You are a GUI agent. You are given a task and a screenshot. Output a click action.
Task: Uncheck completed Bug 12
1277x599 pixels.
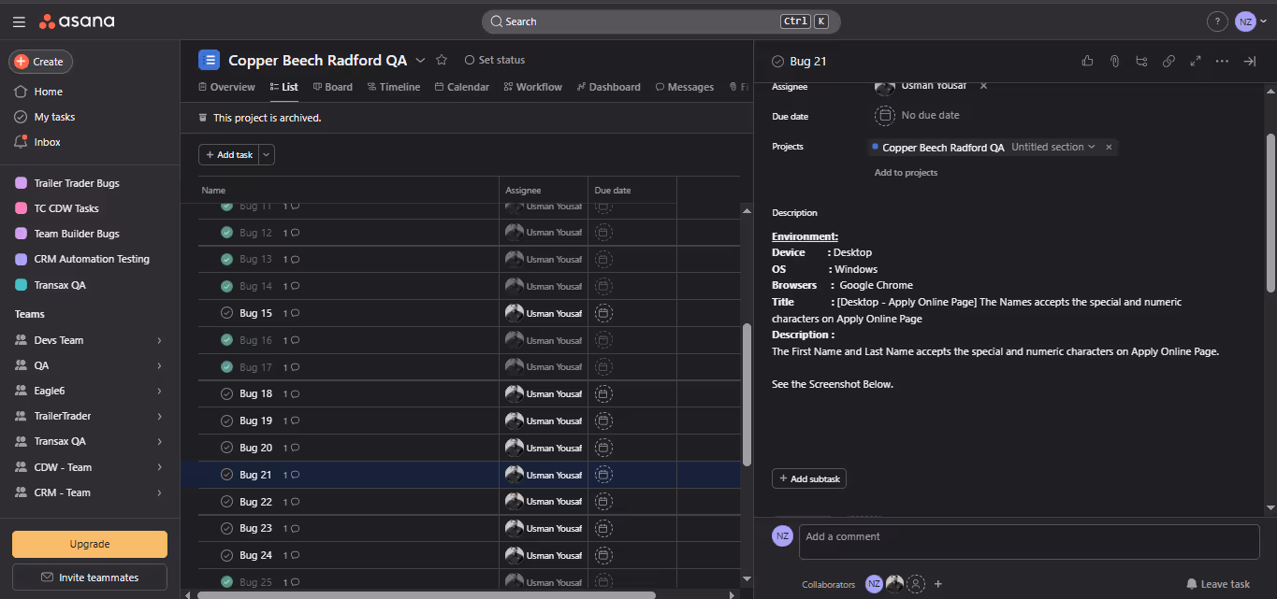[x=226, y=233]
